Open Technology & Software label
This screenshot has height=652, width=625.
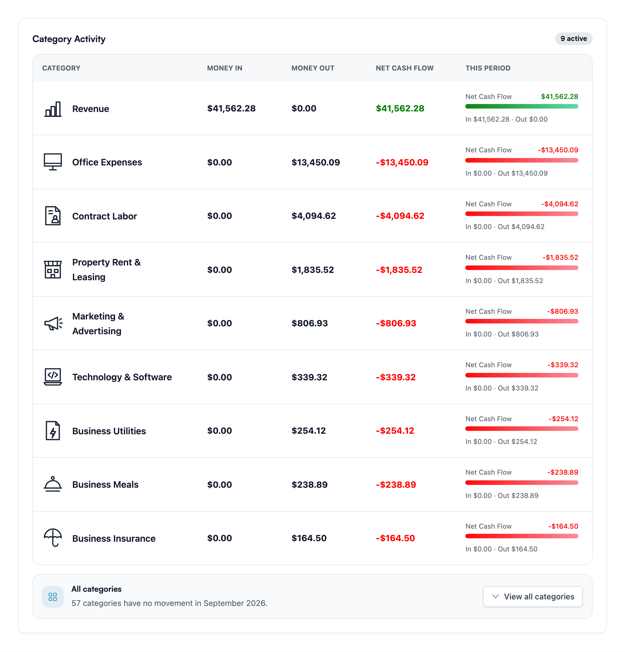point(122,377)
